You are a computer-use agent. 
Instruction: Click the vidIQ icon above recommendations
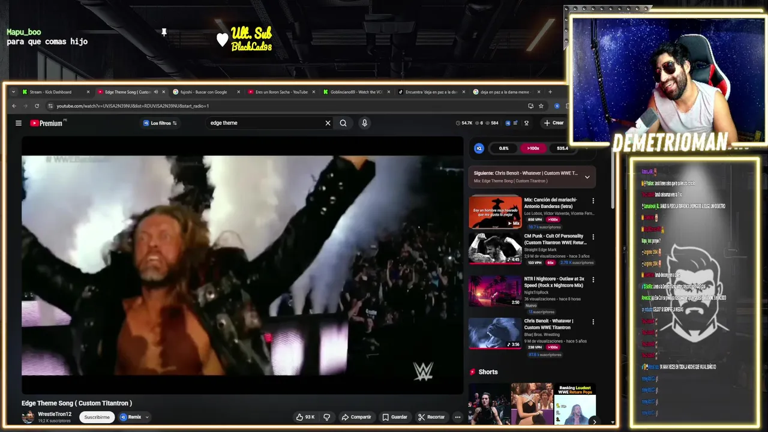click(479, 148)
